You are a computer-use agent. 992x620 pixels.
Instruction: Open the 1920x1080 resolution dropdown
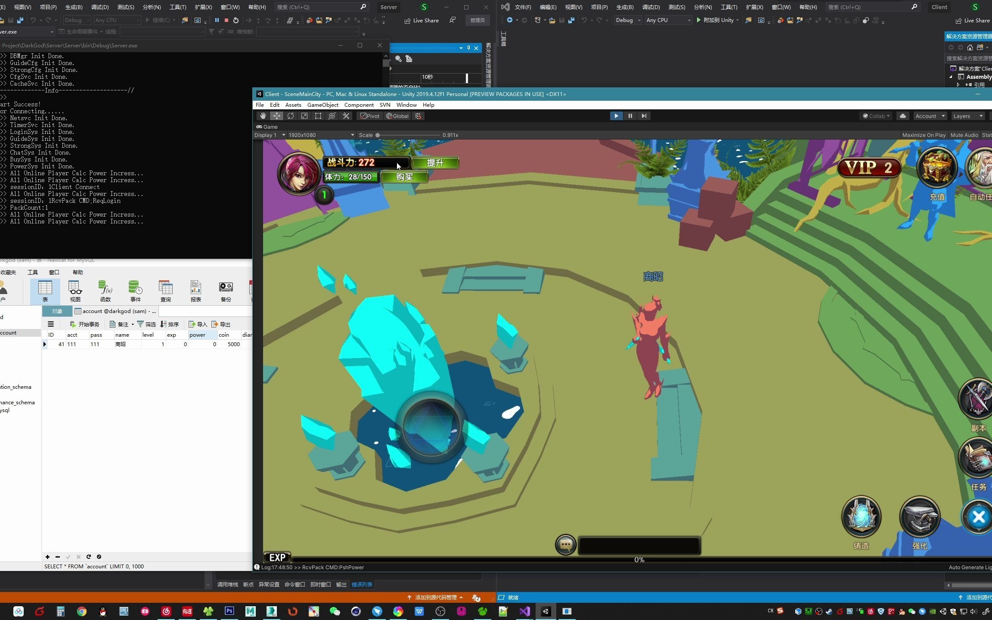pos(321,135)
